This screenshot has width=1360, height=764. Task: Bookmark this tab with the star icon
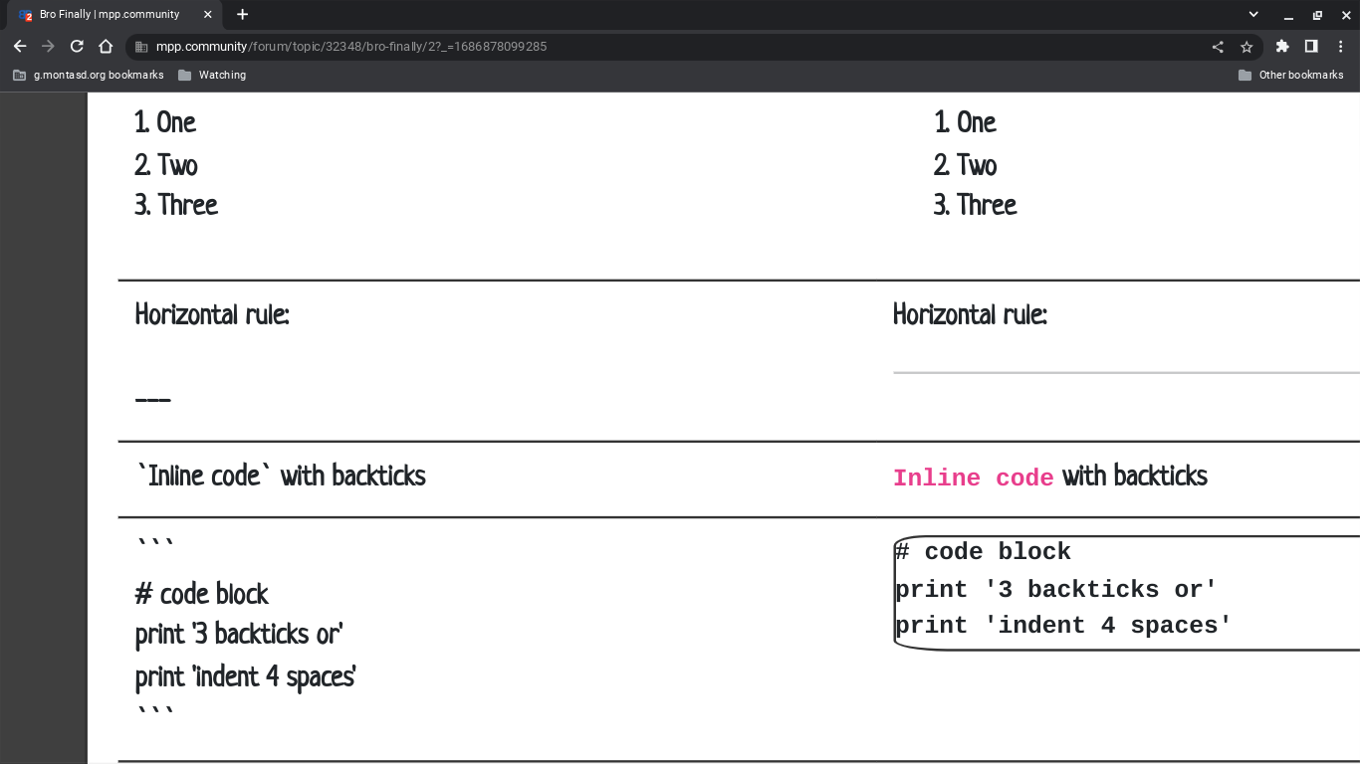[x=1246, y=47]
